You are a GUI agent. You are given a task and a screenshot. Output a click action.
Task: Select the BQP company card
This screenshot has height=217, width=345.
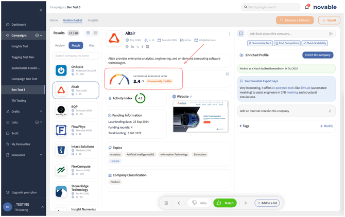point(76,110)
